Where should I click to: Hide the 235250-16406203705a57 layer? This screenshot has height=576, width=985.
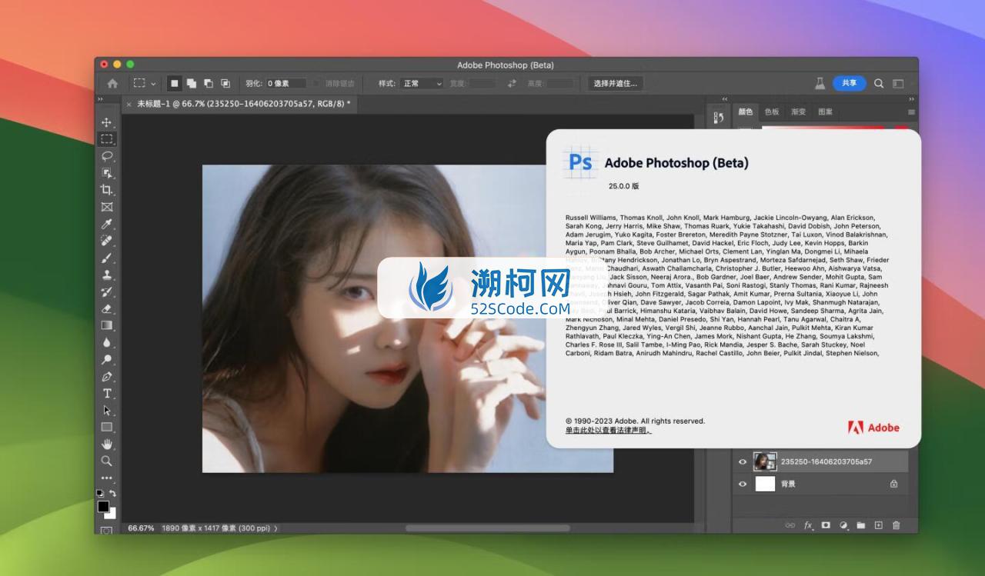pos(743,461)
